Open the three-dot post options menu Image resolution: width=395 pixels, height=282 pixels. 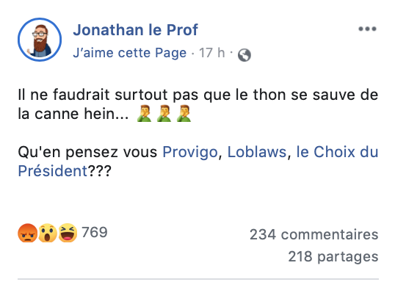367,29
